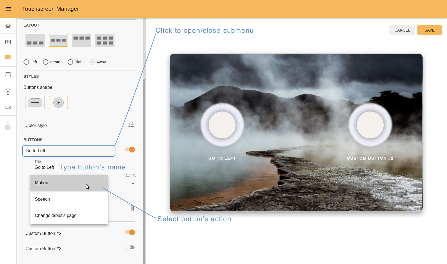The height and width of the screenshot is (264, 447).
Task: Expand the Custom Button #2 submenu
Action: click(x=43, y=234)
